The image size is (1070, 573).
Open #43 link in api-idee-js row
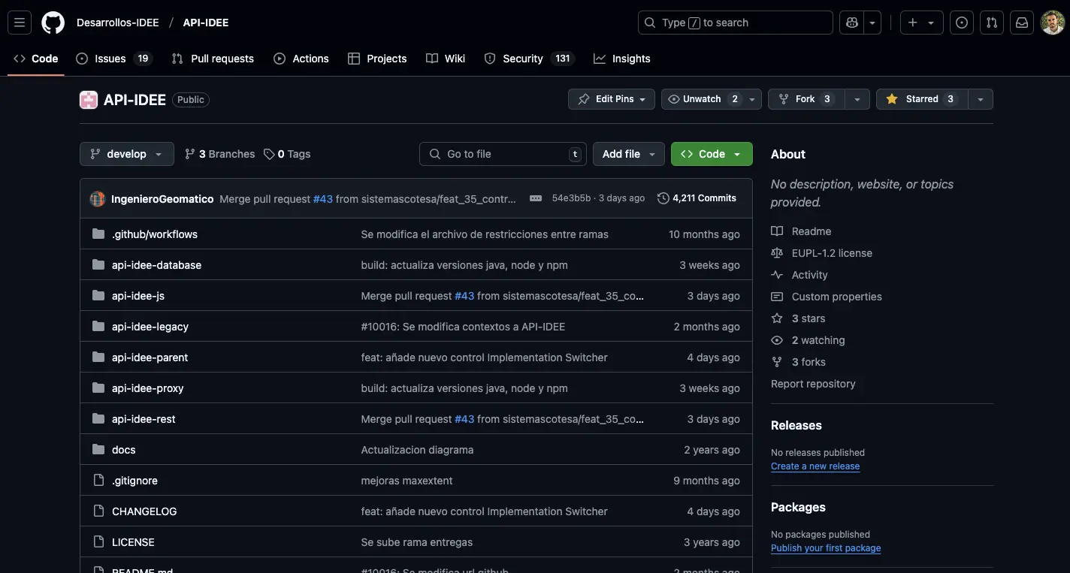click(x=464, y=296)
